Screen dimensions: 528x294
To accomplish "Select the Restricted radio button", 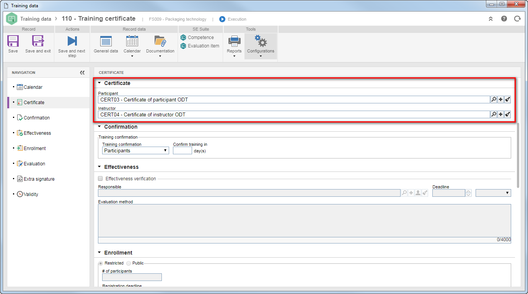I will [x=101, y=263].
